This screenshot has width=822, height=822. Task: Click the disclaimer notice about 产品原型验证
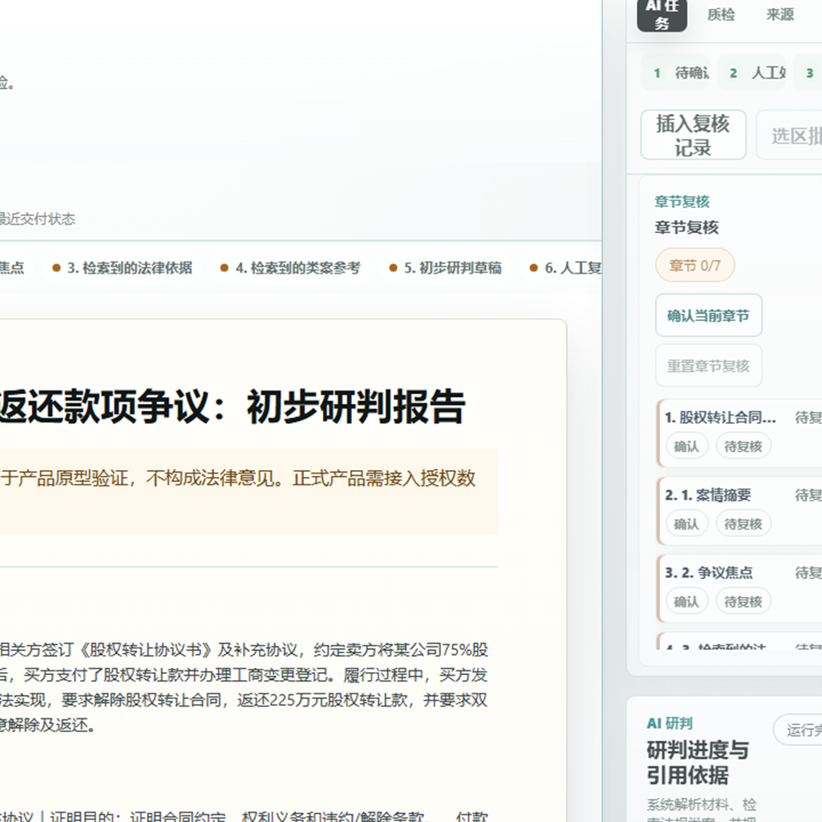[x=248, y=491]
